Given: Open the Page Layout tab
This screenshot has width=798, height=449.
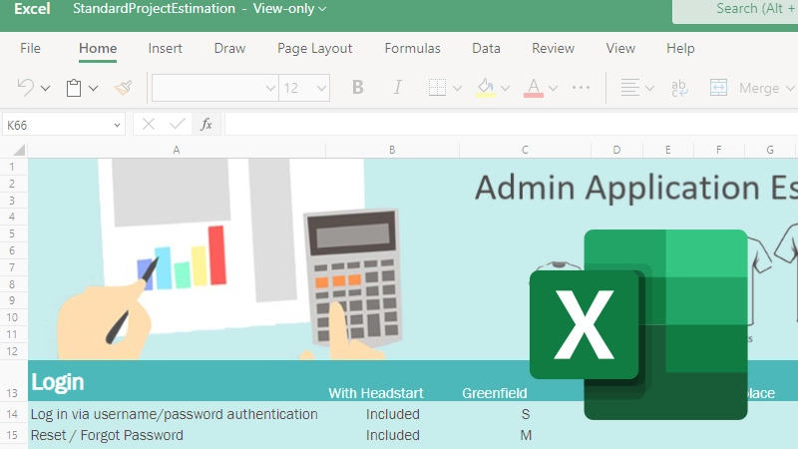Looking at the screenshot, I should (x=314, y=48).
